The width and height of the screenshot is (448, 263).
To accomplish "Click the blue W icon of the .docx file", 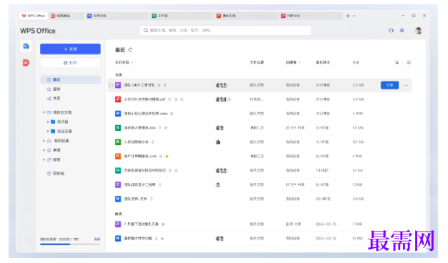I will pyautogui.click(x=118, y=114).
